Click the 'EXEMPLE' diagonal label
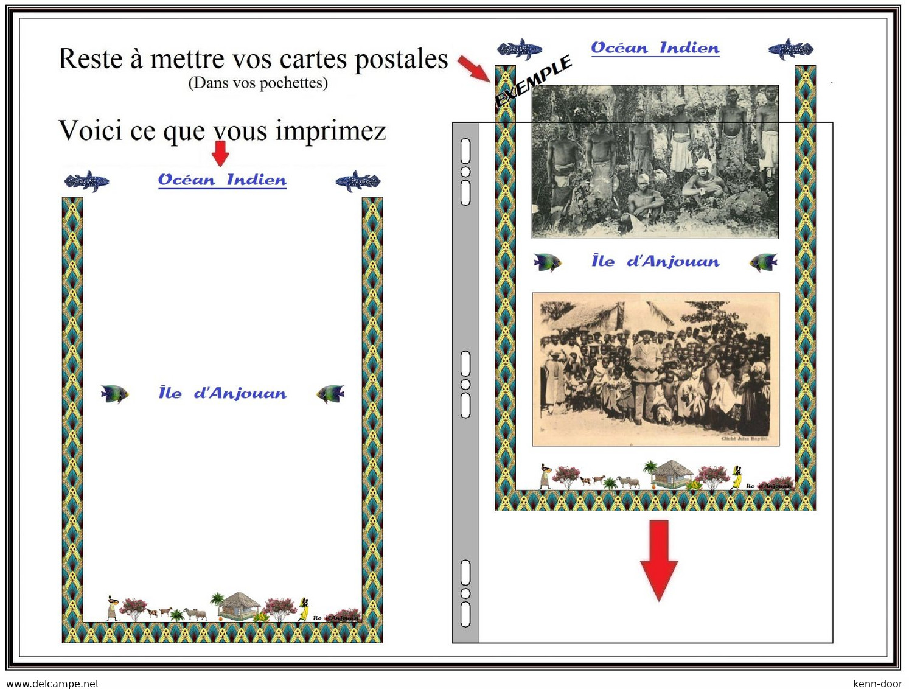Screen dimensions: 909x689 [x=534, y=81]
